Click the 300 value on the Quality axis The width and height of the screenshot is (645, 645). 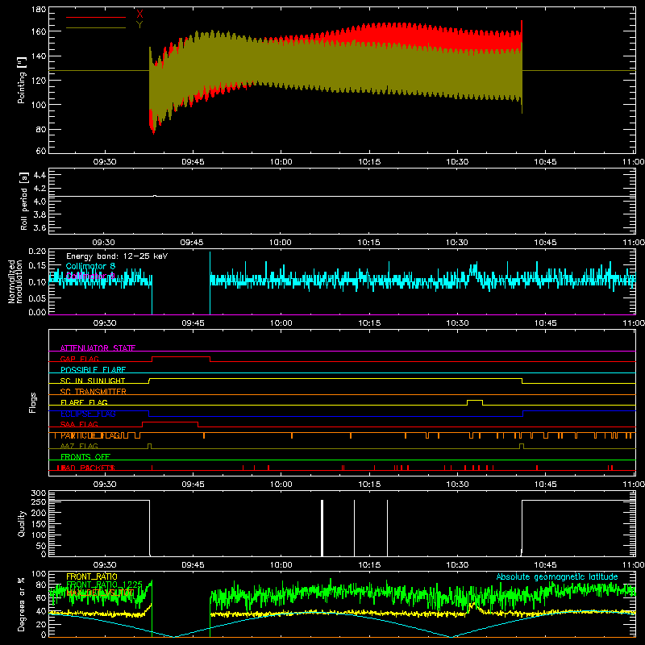click(x=39, y=493)
